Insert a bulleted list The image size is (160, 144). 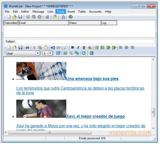point(102,48)
